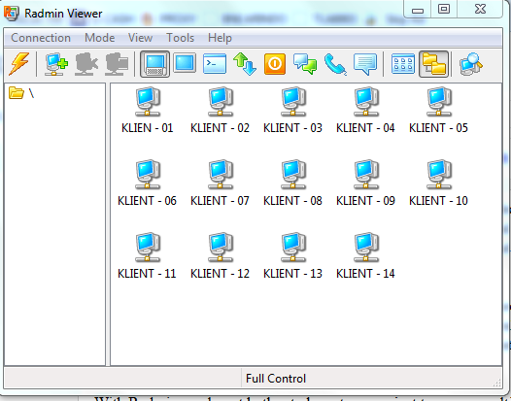Open the Tools menu
The image size is (511, 401).
(x=181, y=38)
